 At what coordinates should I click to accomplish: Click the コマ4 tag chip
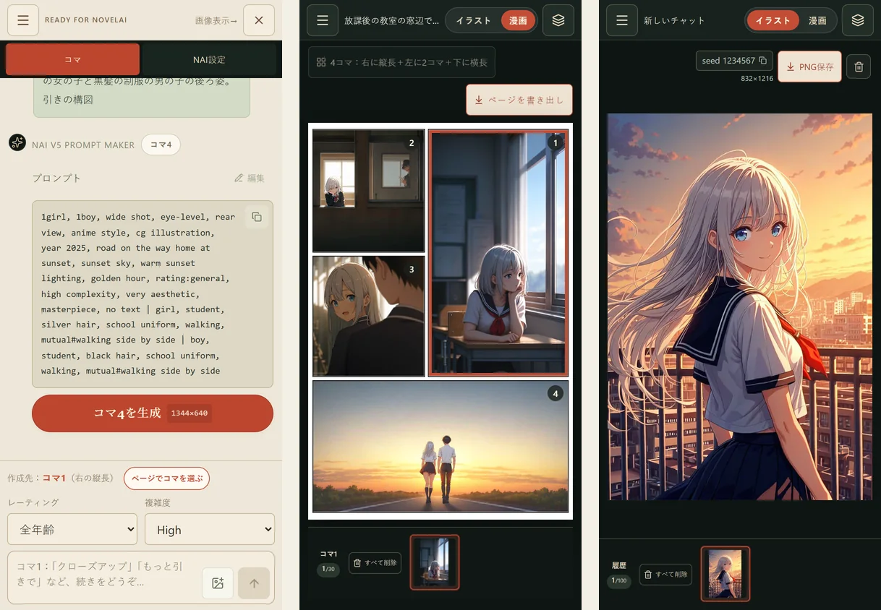pyautogui.click(x=161, y=145)
